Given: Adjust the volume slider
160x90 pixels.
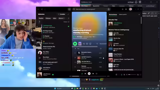Looking at the screenshot, I should click(132, 74).
